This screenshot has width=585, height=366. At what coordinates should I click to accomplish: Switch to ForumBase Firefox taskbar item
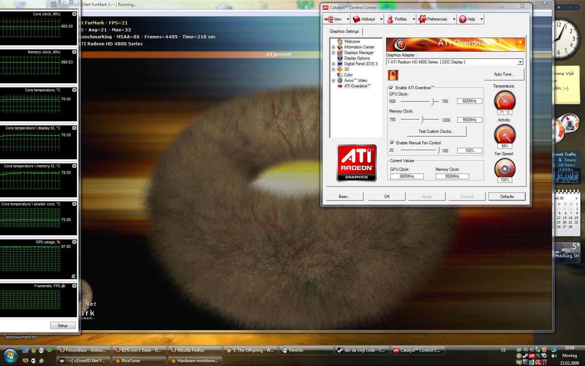[84, 350]
